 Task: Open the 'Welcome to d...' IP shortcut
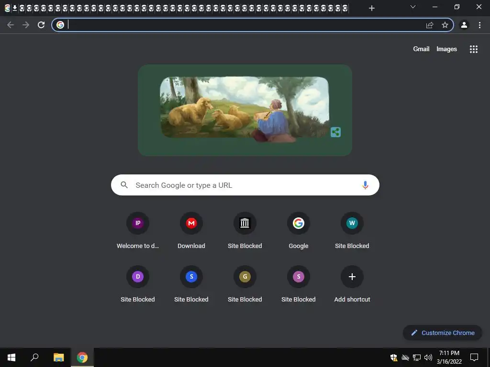(138, 231)
